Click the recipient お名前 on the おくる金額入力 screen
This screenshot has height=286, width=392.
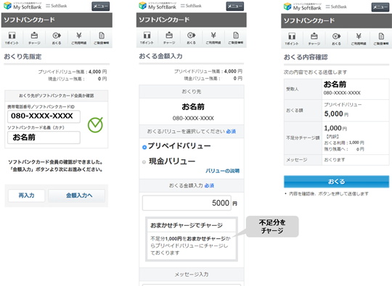193,106
